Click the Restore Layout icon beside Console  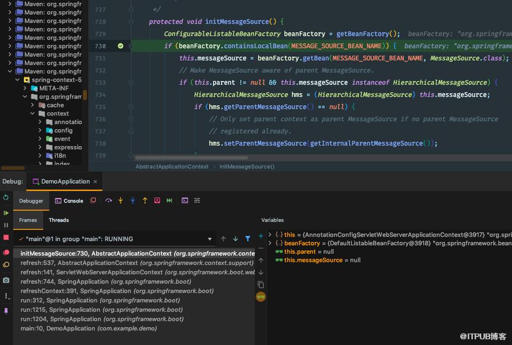93,200
